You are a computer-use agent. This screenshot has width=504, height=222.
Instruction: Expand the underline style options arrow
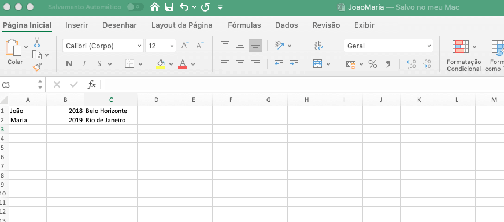click(110, 64)
